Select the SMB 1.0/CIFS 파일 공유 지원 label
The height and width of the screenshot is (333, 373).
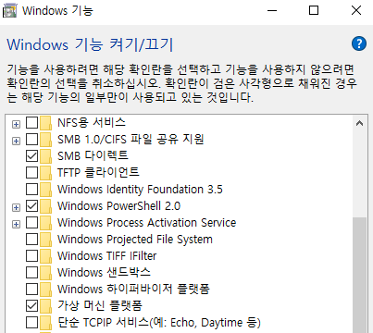pyautogui.click(x=131, y=140)
